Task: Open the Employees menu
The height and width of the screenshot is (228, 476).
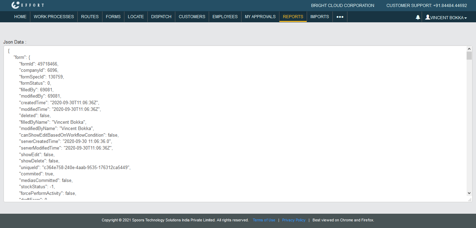Action: point(225,17)
